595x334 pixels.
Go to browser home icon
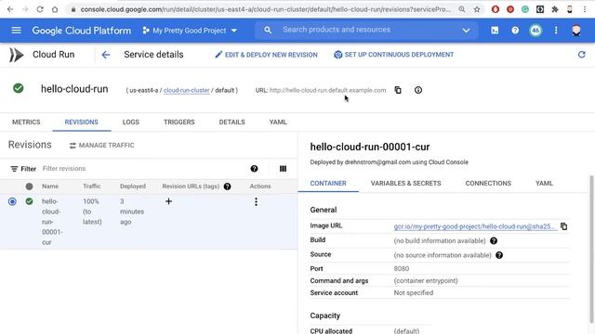(x=55, y=9)
